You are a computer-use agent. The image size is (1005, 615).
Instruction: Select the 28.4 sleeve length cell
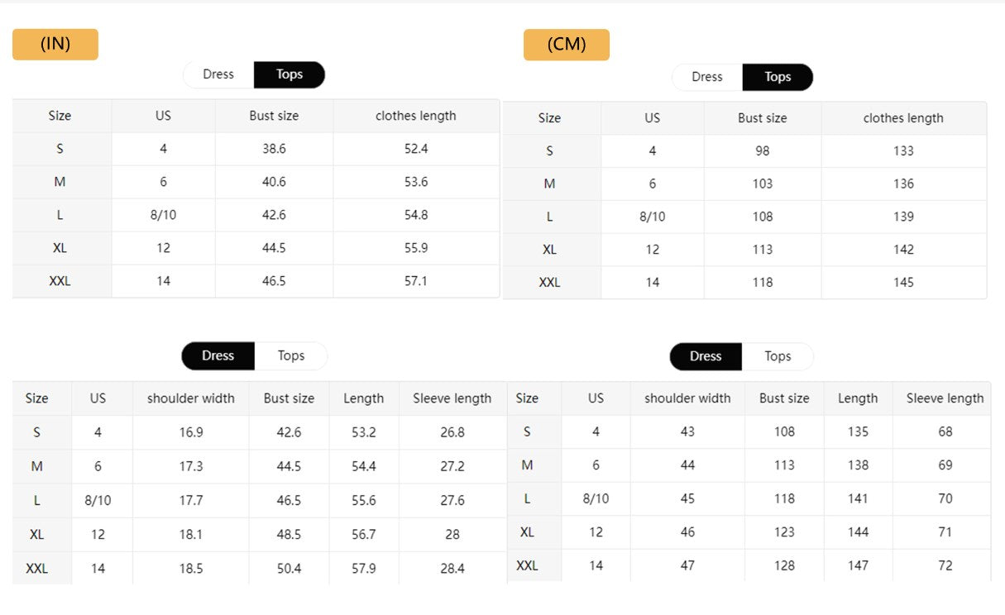452,569
